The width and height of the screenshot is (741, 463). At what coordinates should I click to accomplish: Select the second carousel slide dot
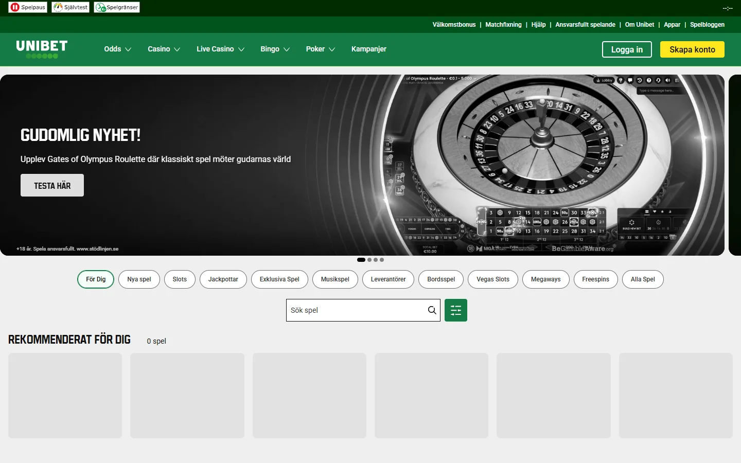click(369, 260)
